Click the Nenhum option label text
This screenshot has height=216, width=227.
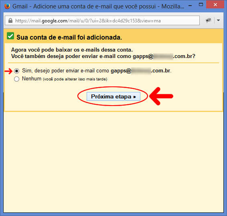(32, 79)
